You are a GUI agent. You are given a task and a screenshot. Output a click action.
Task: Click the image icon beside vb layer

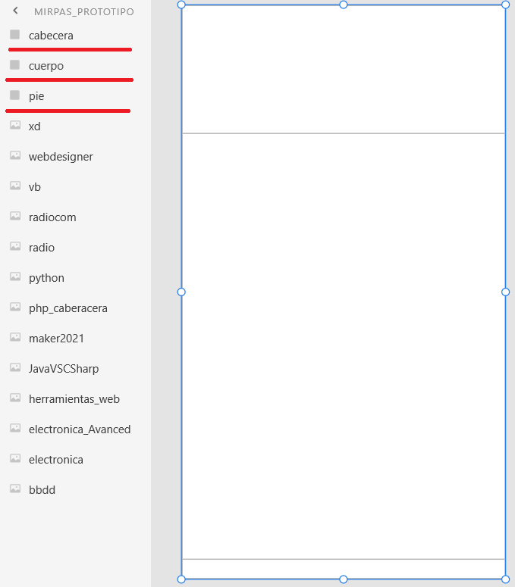(15, 186)
